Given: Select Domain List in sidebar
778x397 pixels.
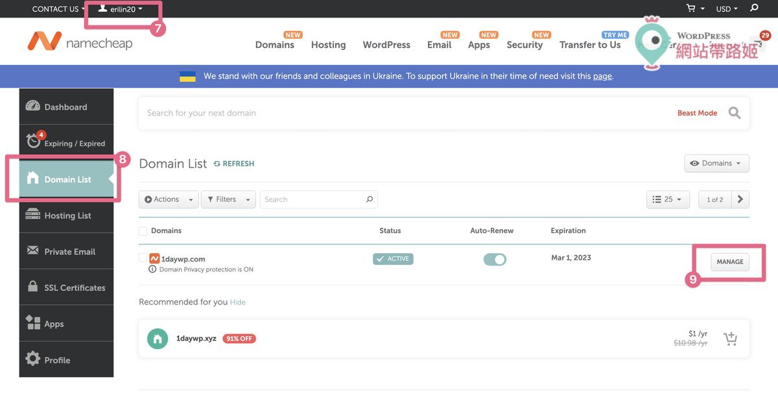Looking at the screenshot, I should coord(66,179).
